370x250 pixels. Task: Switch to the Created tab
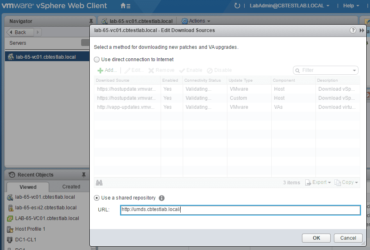coord(71,187)
